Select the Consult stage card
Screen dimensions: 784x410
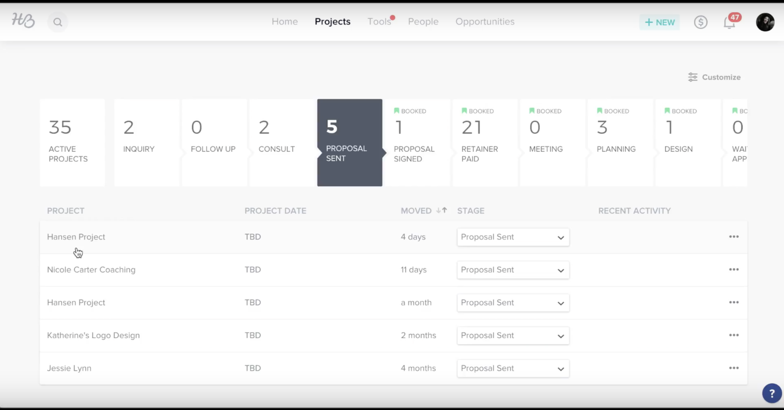click(x=282, y=143)
